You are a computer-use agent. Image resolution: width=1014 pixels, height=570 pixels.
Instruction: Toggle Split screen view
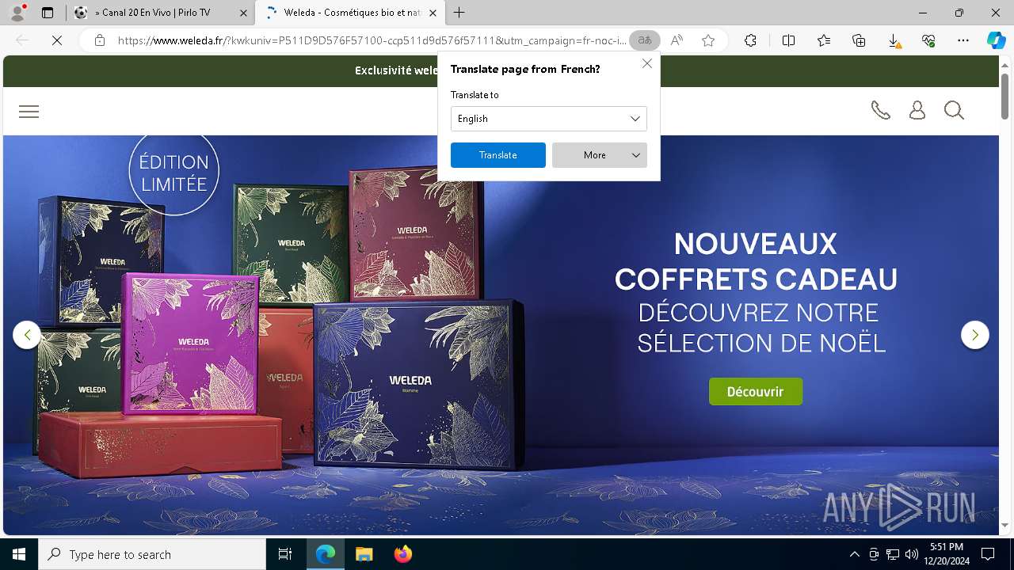pos(789,40)
